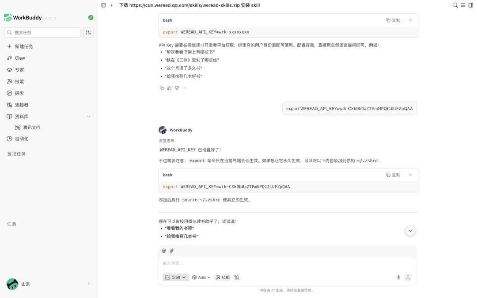Screen dimensions: 477x298
Task: Open connector icon in message toolbar
Action: click(237, 277)
